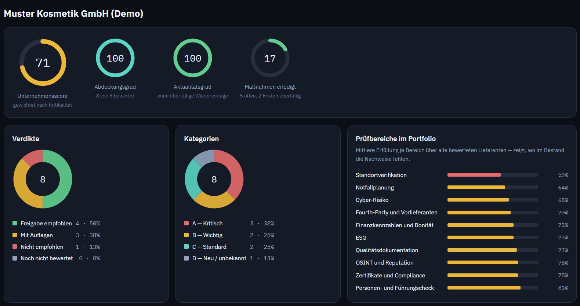
Task: Click the green Freigabe empfohlen legend swatch
Action: click(15, 223)
